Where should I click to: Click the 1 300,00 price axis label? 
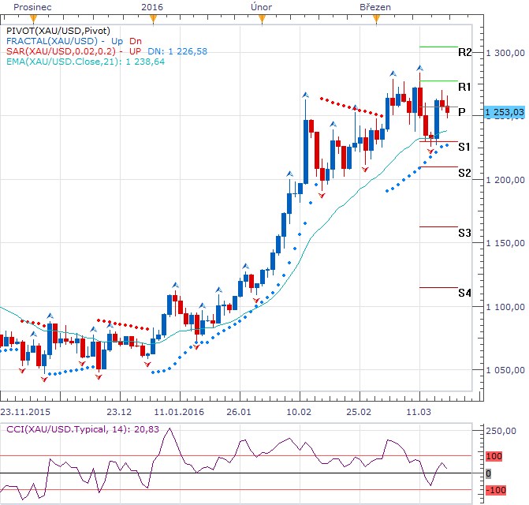(x=505, y=53)
